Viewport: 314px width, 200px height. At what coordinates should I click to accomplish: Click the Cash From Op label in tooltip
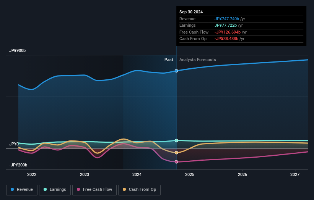click(193, 39)
